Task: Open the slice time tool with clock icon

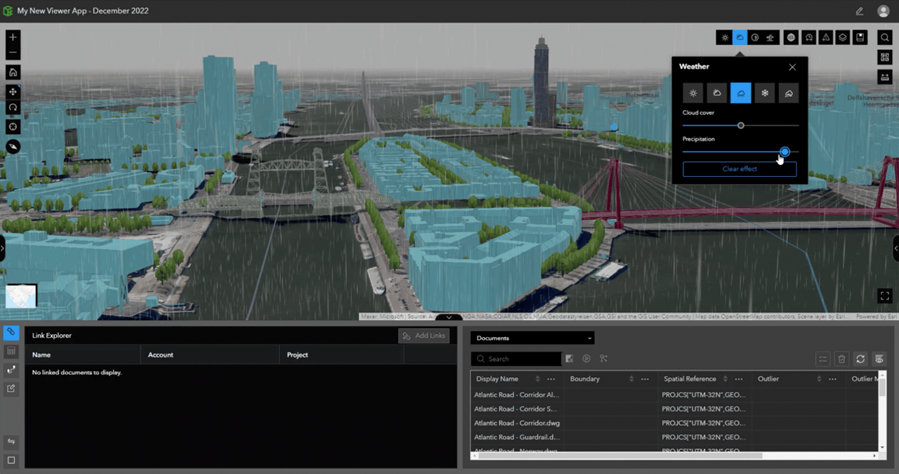Action: point(808,37)
